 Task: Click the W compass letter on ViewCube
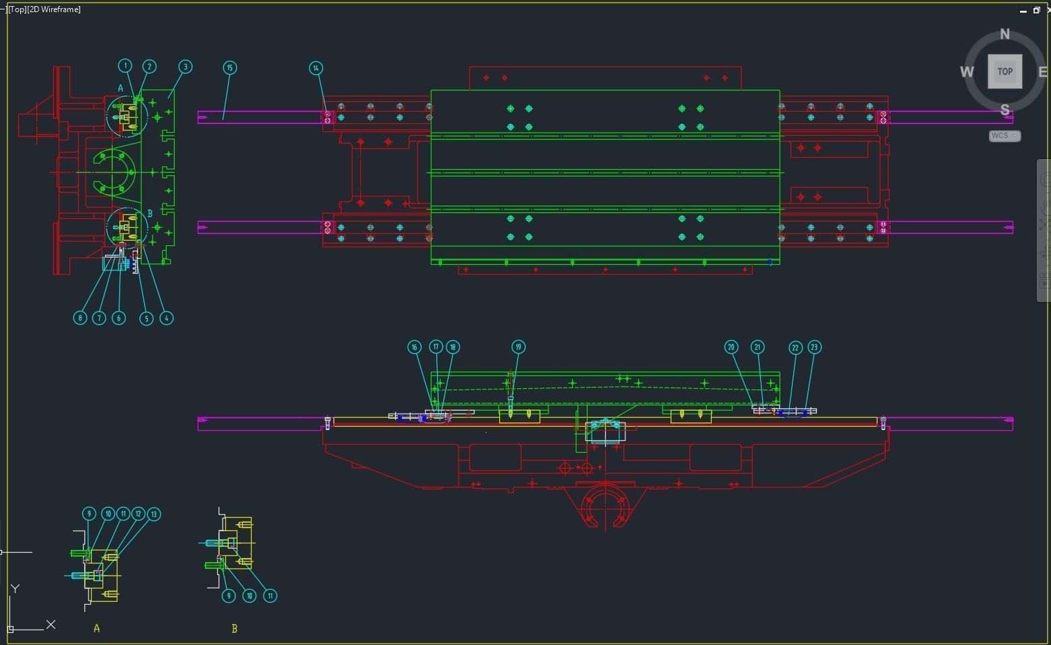click(967, 72)
